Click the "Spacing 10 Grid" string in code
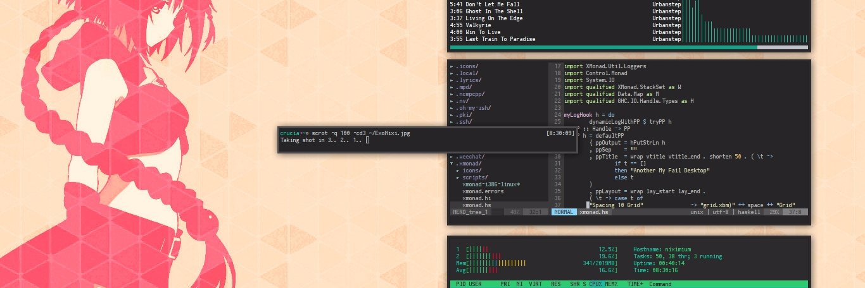The height and width of the screenshot is (288, 865). coord(616,205)
